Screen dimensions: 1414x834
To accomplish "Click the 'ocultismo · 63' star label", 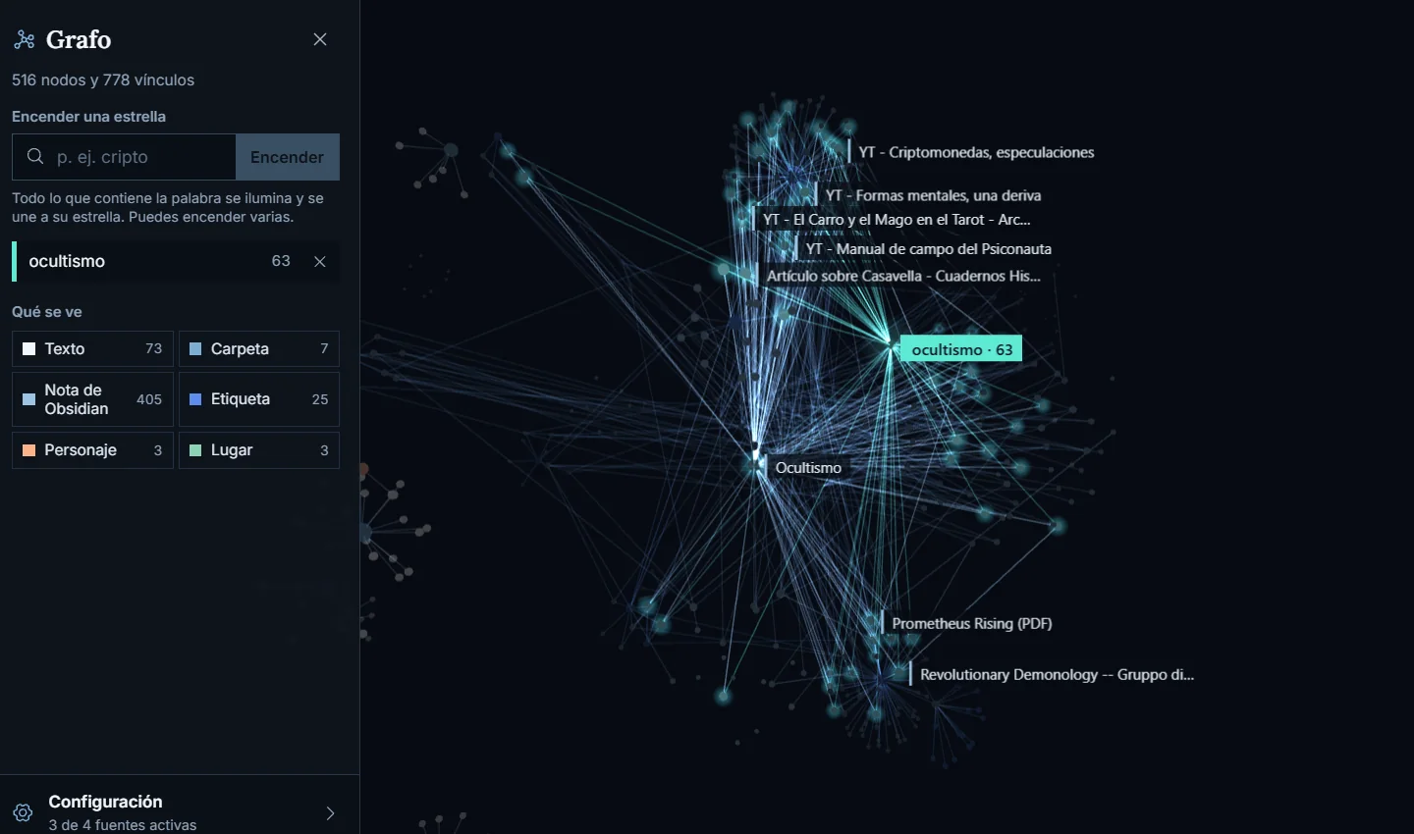I will pyautogui.click(x=961, y=349).
